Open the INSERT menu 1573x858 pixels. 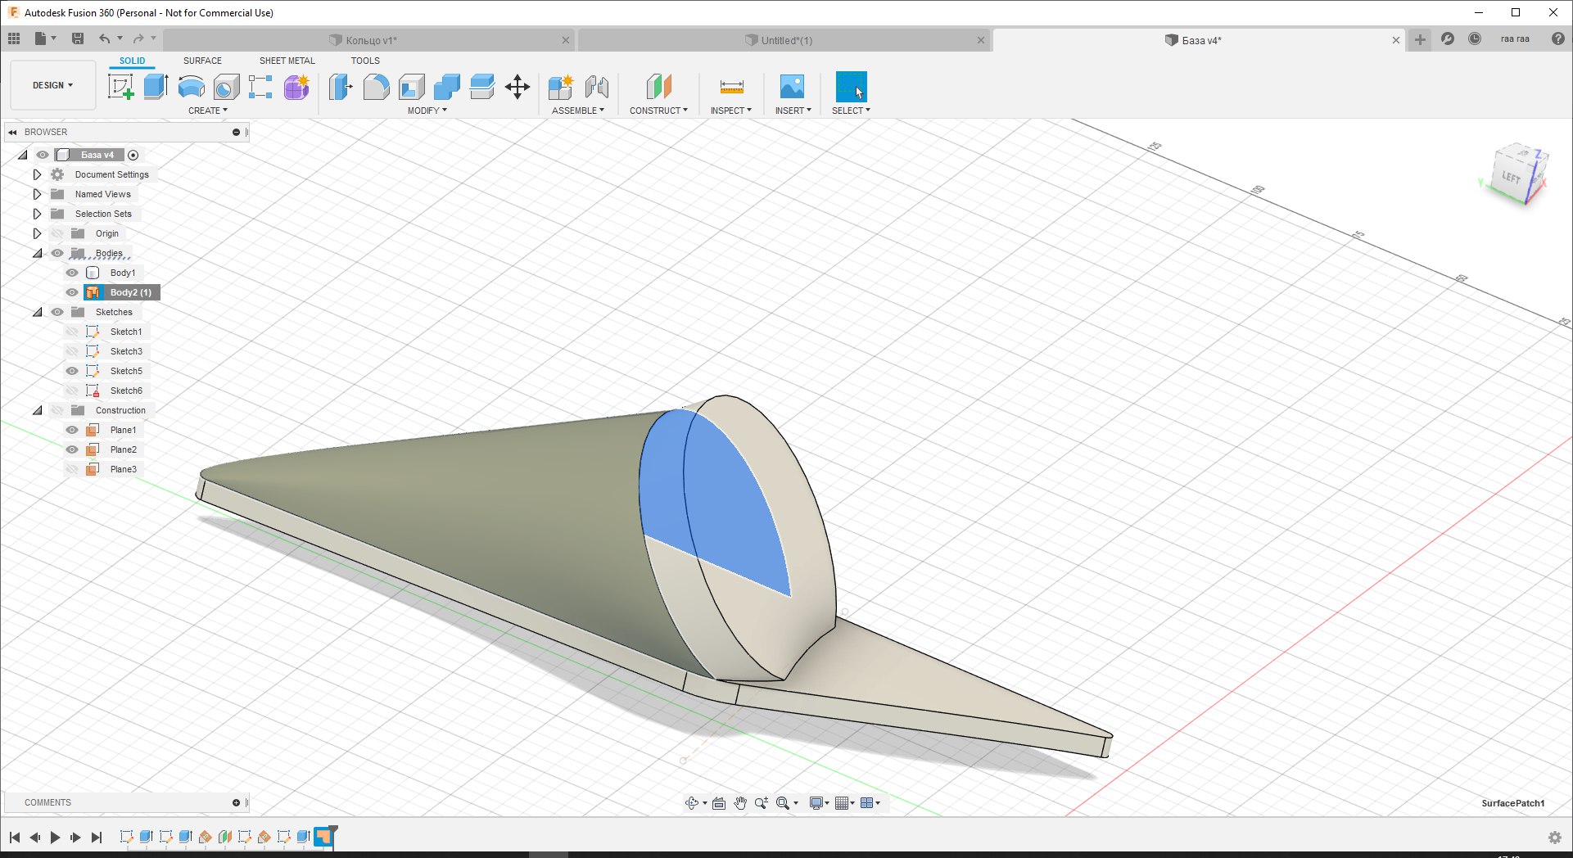[x=793, y=111]
